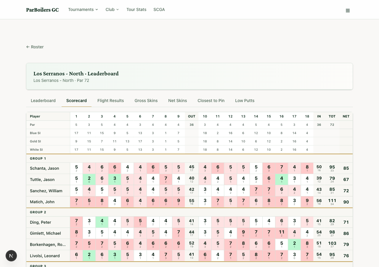
Task: Click Matich's total score 111
Action: pyautogui.click(x=332, y=202)
